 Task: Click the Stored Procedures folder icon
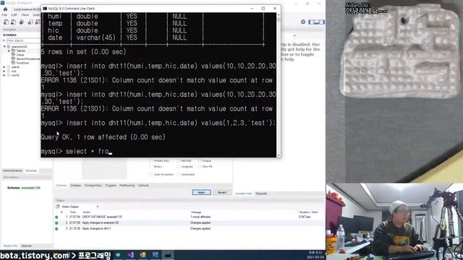click(x=13, y=59)
